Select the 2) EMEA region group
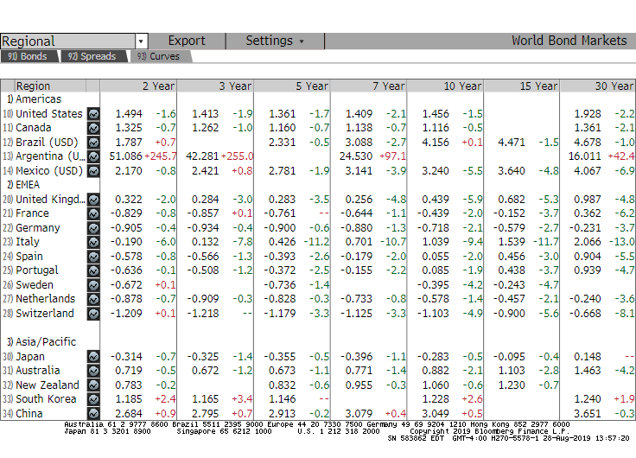This screenshot has width=636, height=458. [23, 185]
